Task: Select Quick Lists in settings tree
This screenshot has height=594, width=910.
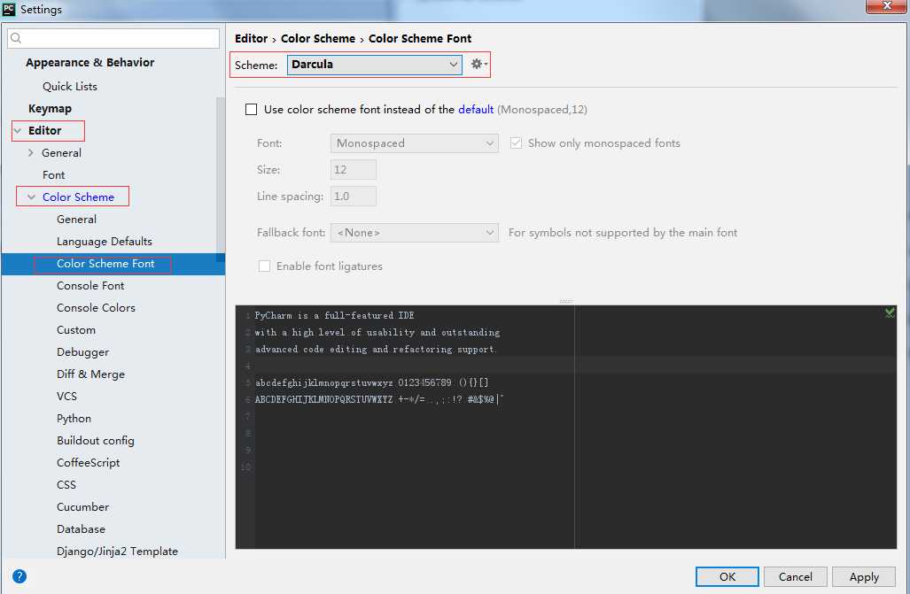Action: (x=70, y=87)
